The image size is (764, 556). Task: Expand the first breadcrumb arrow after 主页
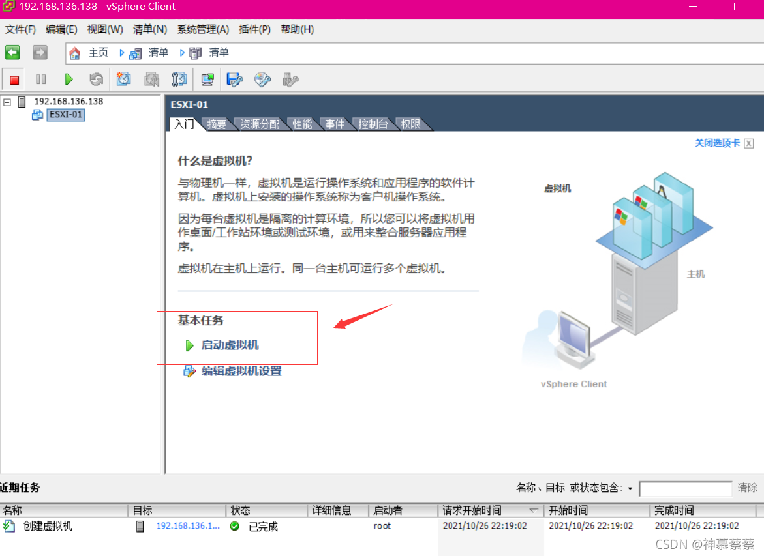coord(122,53)
